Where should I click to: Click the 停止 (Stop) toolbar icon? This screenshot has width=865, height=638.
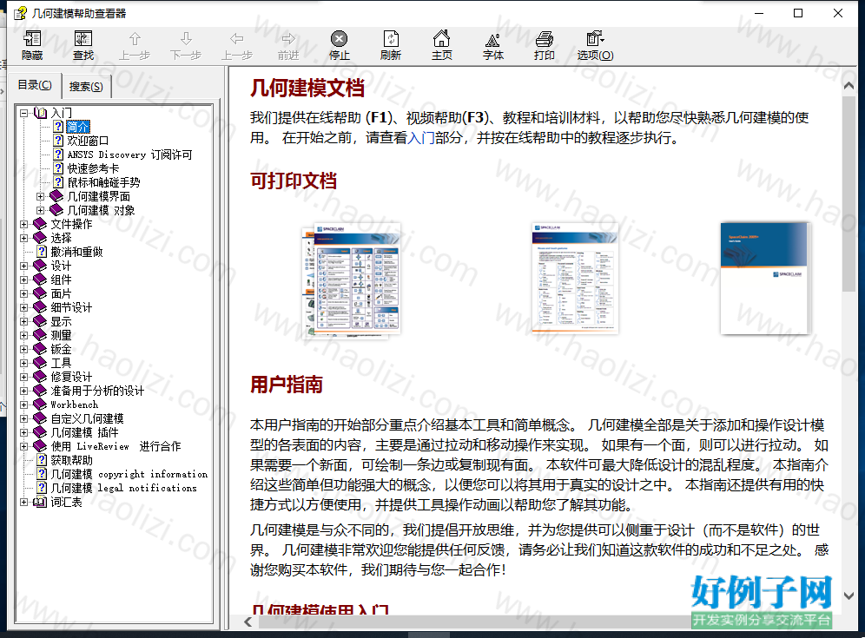[340, 45]
